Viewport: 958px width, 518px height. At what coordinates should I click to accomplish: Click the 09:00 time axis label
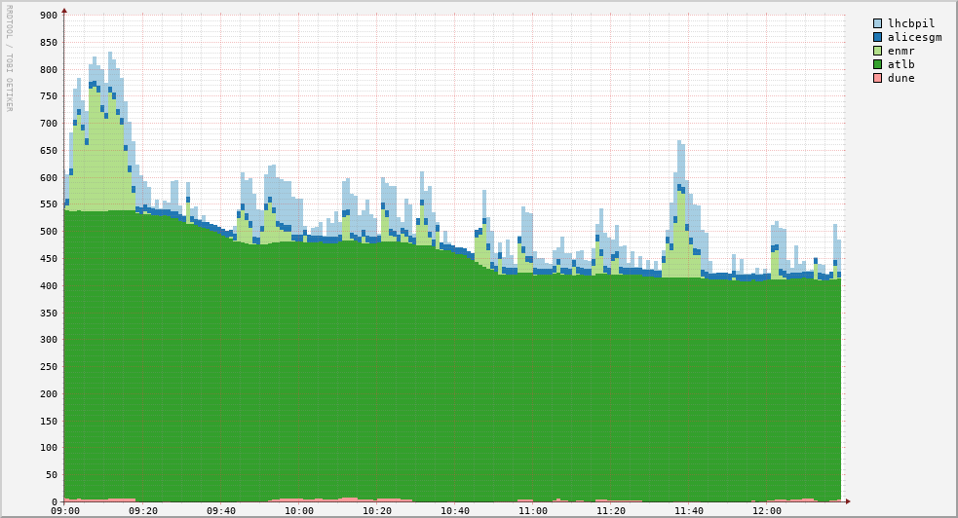65,510
